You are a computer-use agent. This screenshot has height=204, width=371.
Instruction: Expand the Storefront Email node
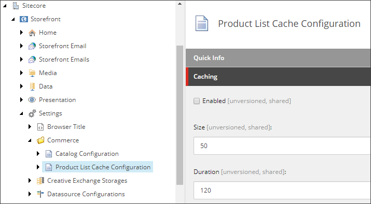(x=21, y=46)
